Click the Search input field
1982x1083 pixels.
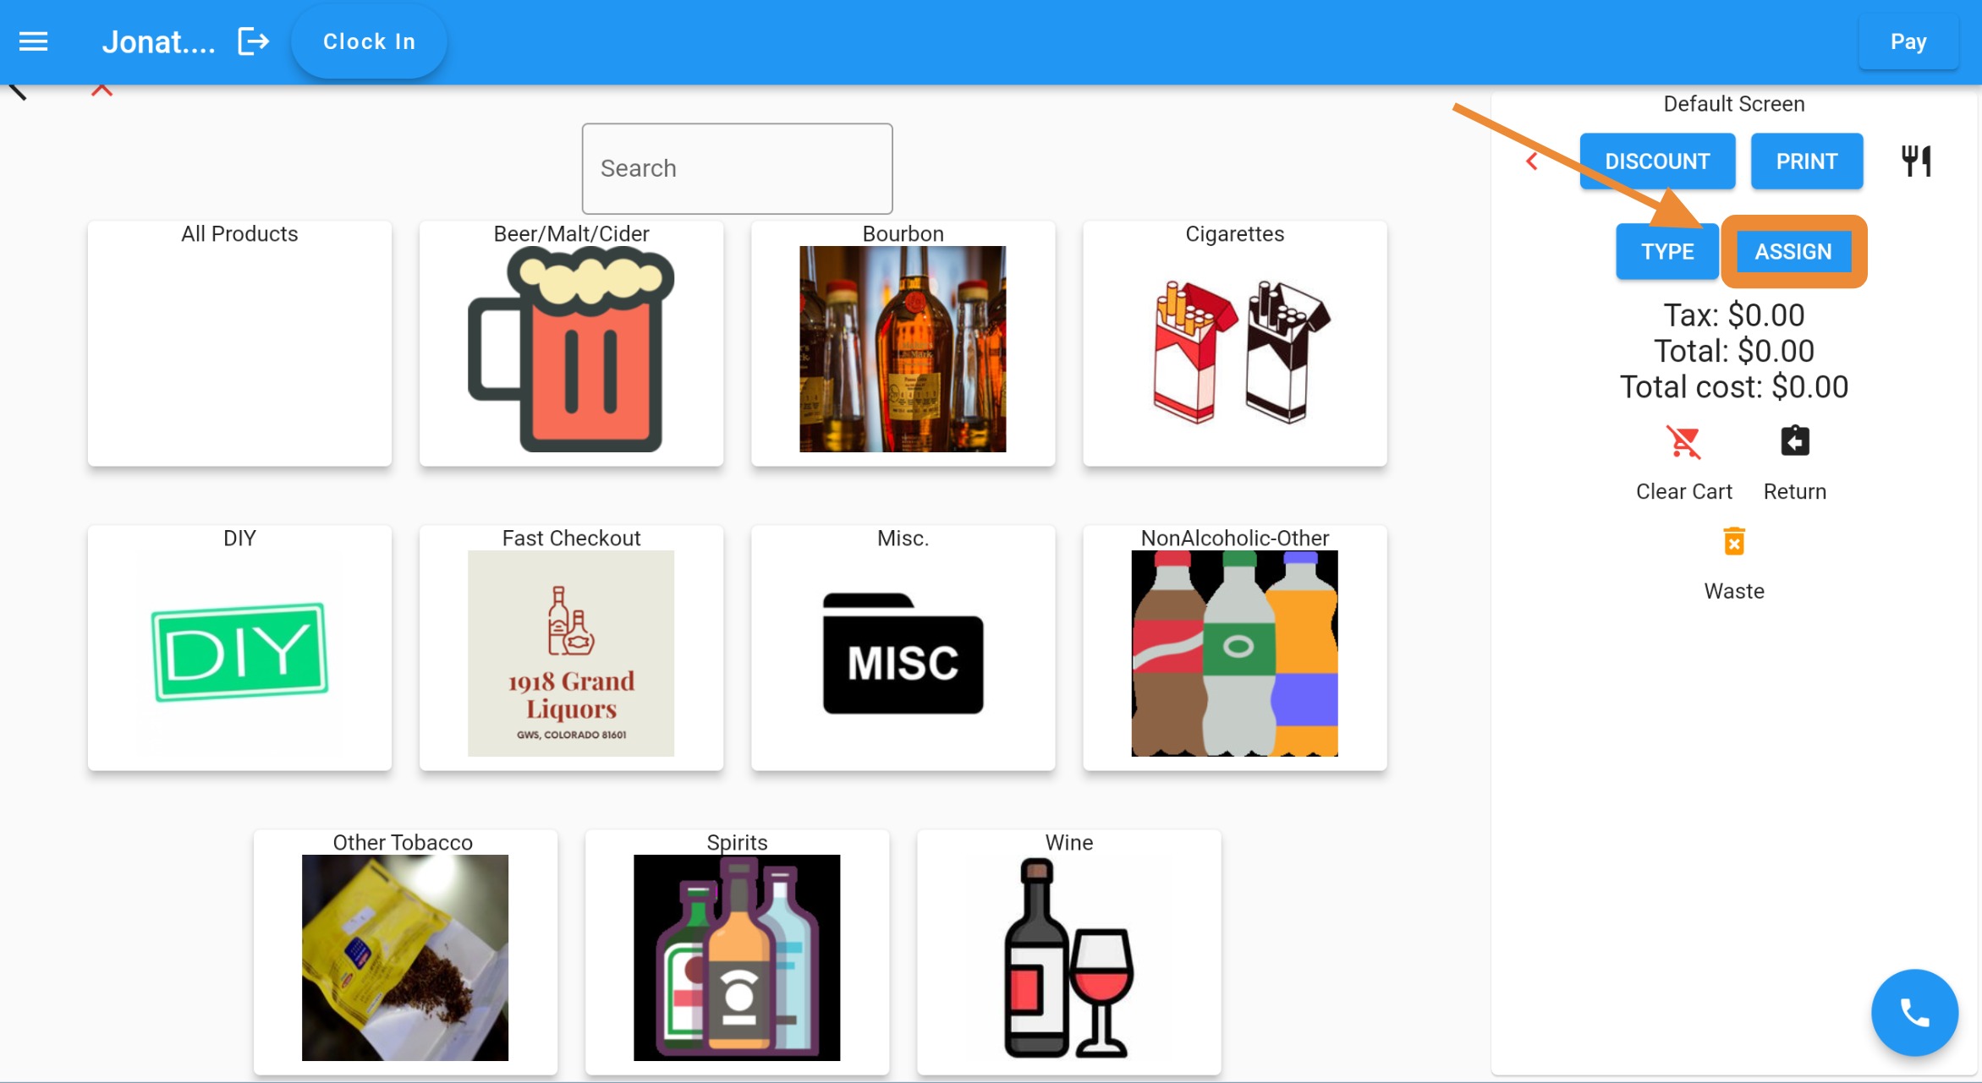click(x=737, y=168)
